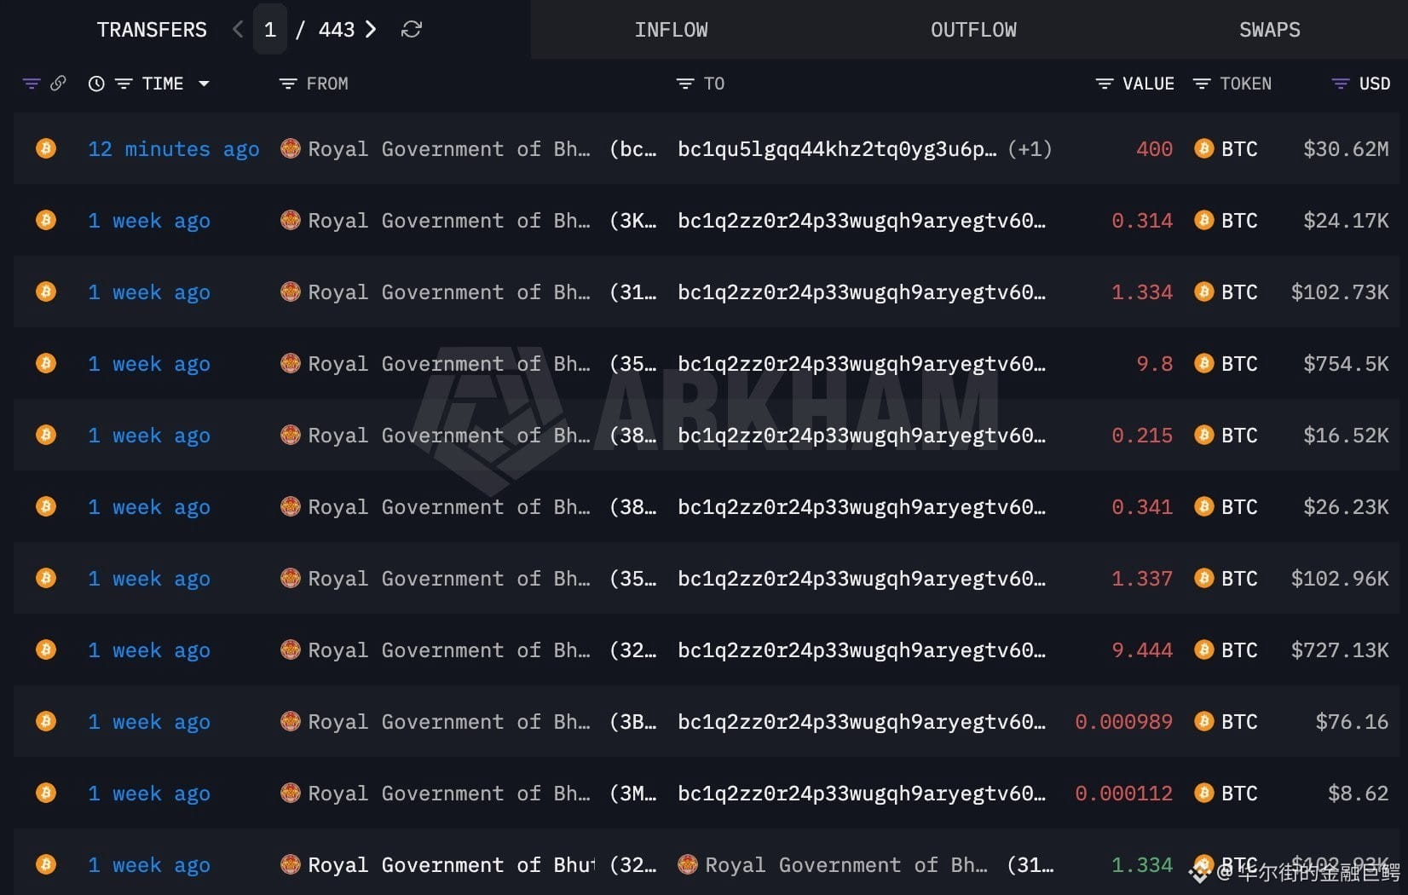The image size is (1408, 895).
Task: Switch to the INFLOW tab
Action: tap(671, 30)
